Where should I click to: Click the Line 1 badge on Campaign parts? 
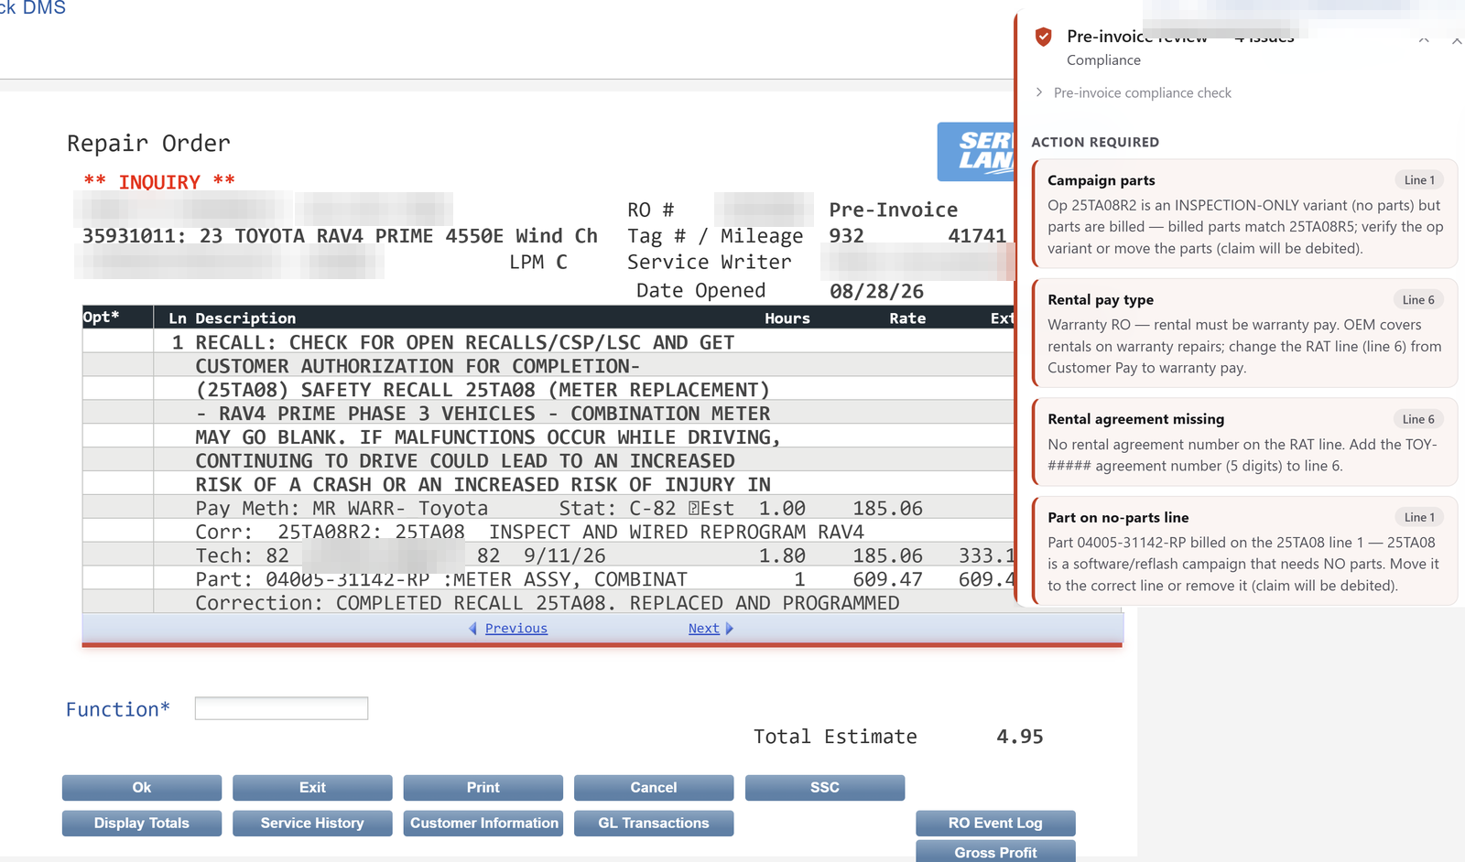click(1419, 180)
